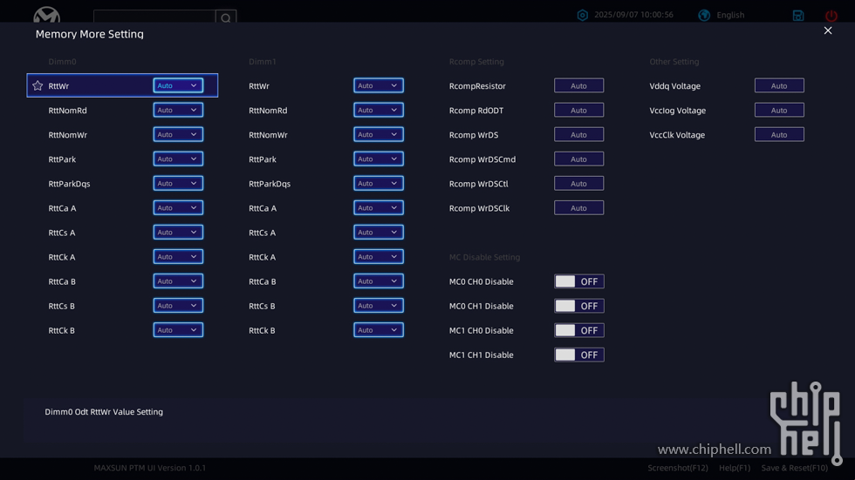
Task: Open Dimm1 RttParkDqs dropdown
Action: [379, 184]
